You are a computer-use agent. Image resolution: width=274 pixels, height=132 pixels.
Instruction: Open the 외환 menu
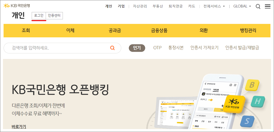pos(204,31)
